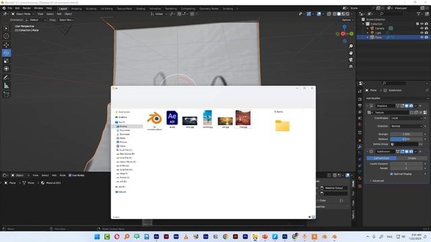
Task: Click the Vertex Group input field
Action: [x=404, y=144]
